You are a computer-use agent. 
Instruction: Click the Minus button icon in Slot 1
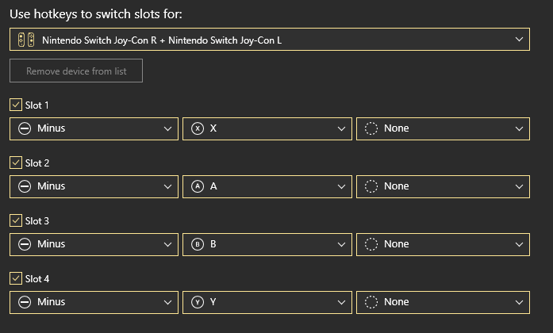(x=25, y=128)
